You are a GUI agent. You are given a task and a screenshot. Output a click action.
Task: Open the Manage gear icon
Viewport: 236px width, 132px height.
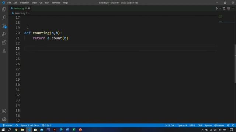(4, 119)
